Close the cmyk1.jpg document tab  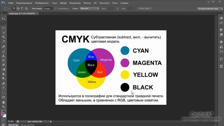tap(37, 13)
